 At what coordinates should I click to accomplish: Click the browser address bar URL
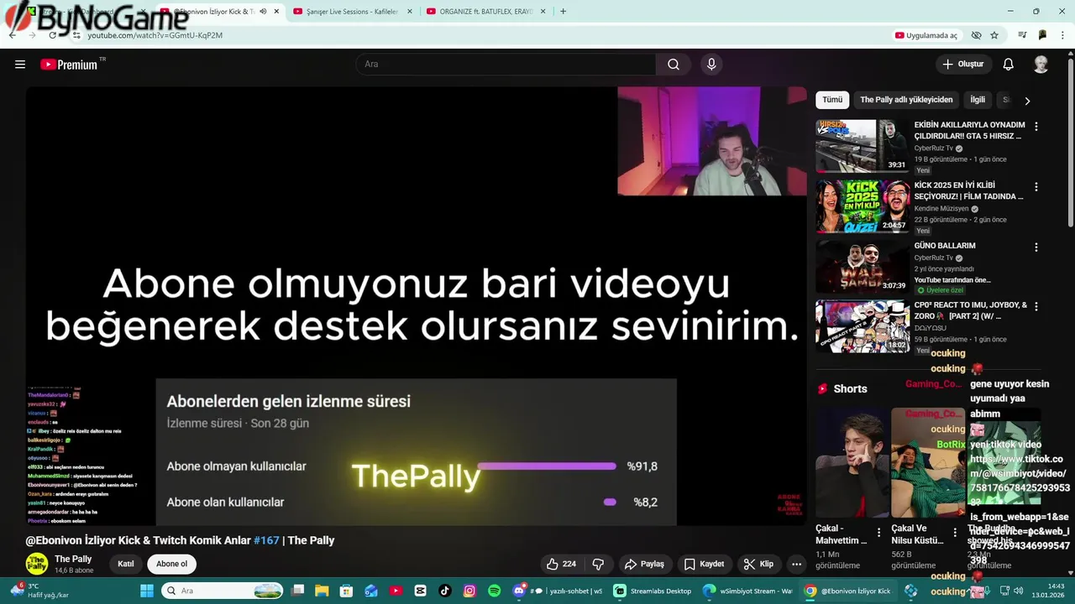pyautogui.click(x=155, y=35)
